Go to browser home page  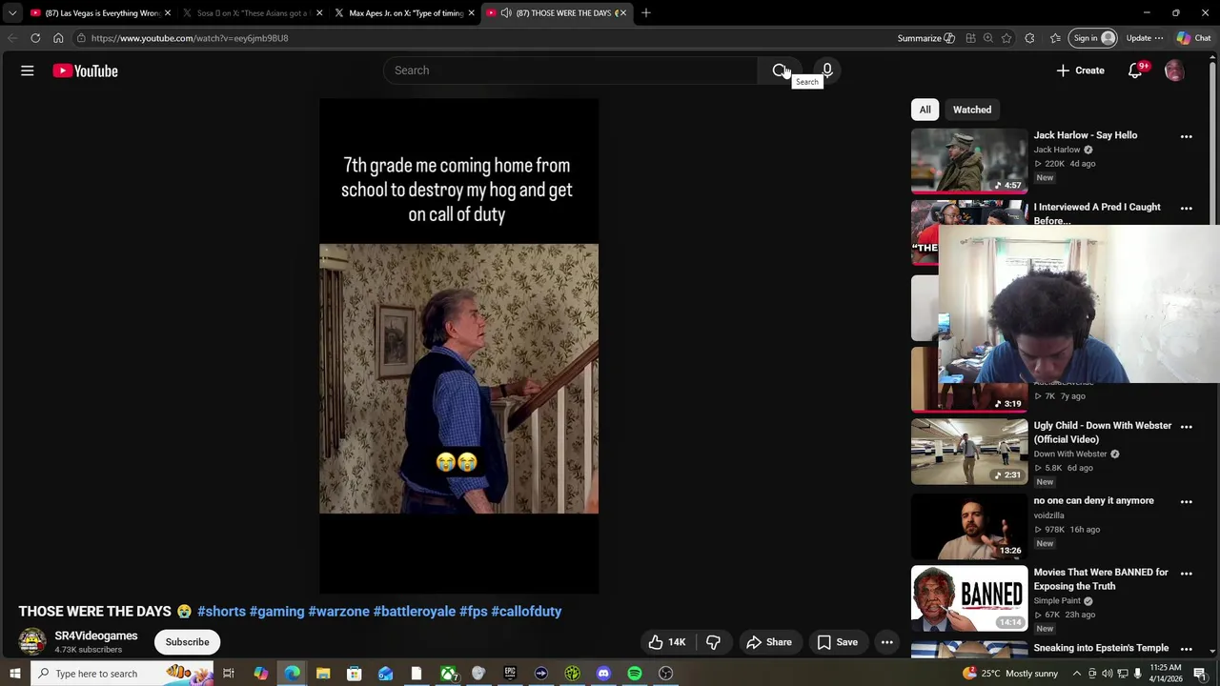pos(58,38)
